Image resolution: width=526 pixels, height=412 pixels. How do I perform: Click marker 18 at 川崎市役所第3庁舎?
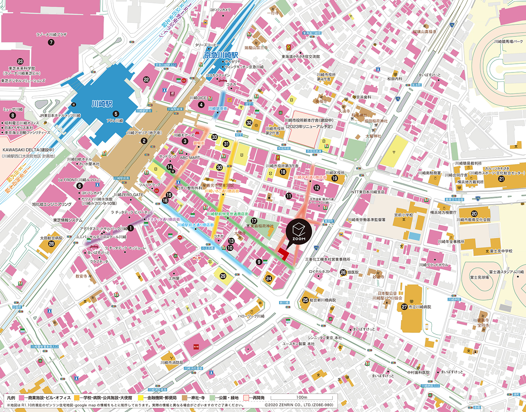(283, 172)
